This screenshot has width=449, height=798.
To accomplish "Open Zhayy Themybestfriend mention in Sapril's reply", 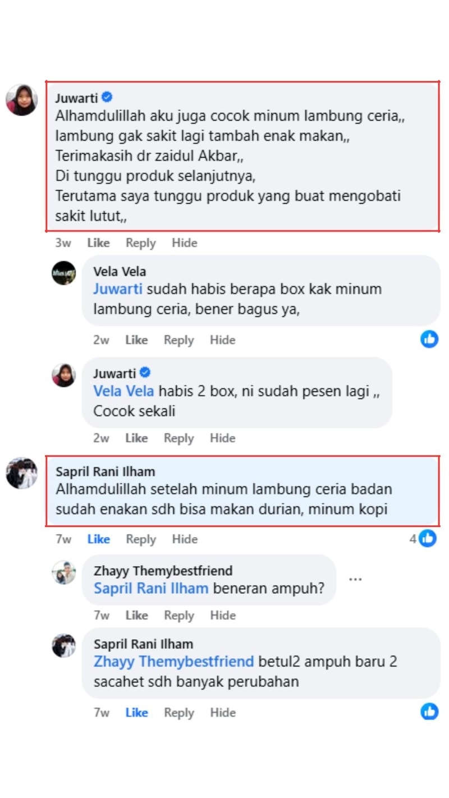I will point(174,662).
